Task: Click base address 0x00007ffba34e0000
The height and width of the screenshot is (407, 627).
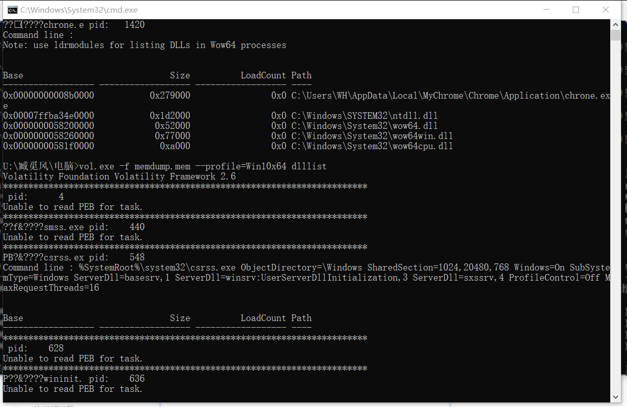Action: (x=49, y=116)
